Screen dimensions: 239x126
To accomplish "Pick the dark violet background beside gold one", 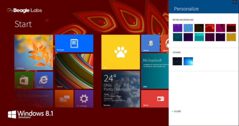I will tap(220, 37).
